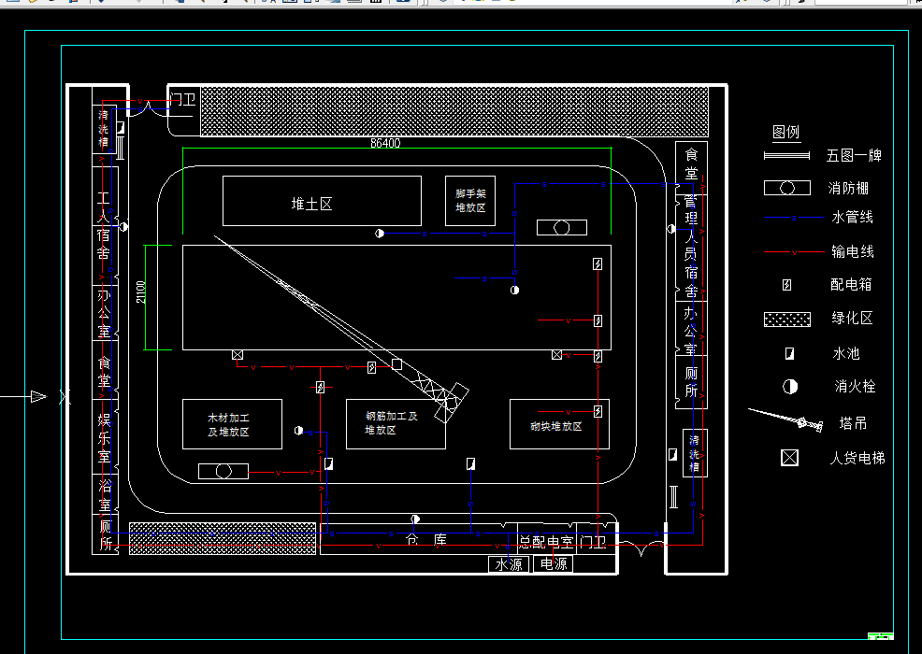This screenshot has height=654, width=922.
Task: Select the large green hatch area at top
Action: pos(454,111)
